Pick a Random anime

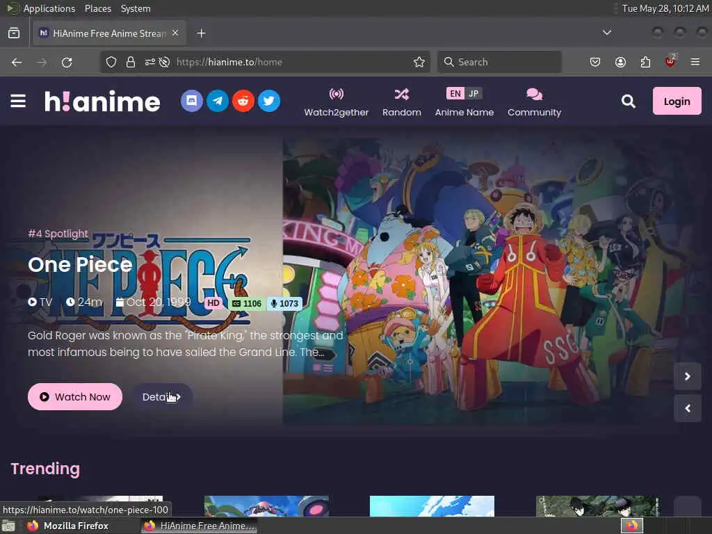(401, 103)
